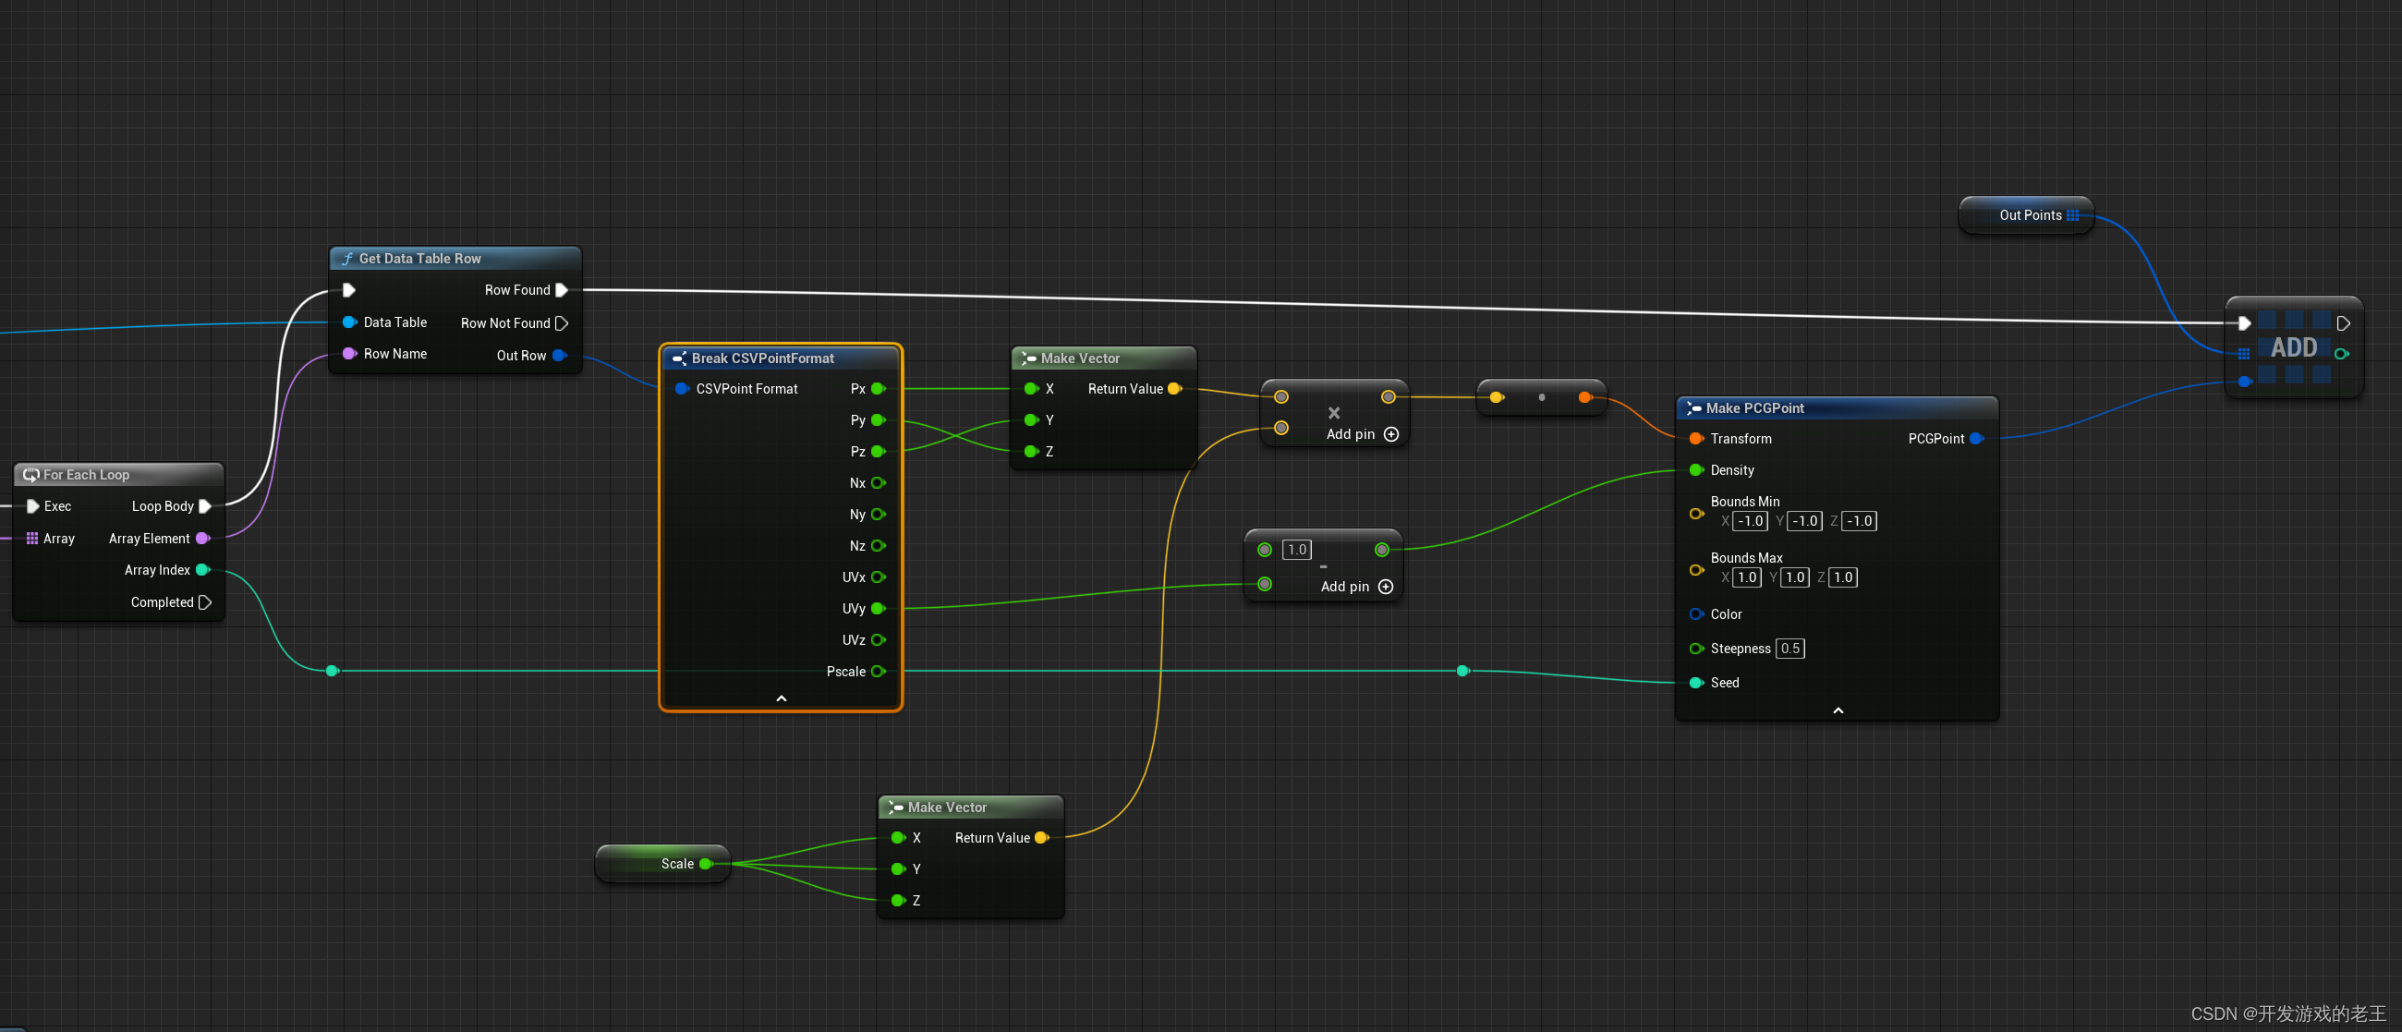Viewport: 2402px width, 1032px height.
Task: Click the Bounds Min input pin
Action: pyautogui.click(x=1696, y=514)
